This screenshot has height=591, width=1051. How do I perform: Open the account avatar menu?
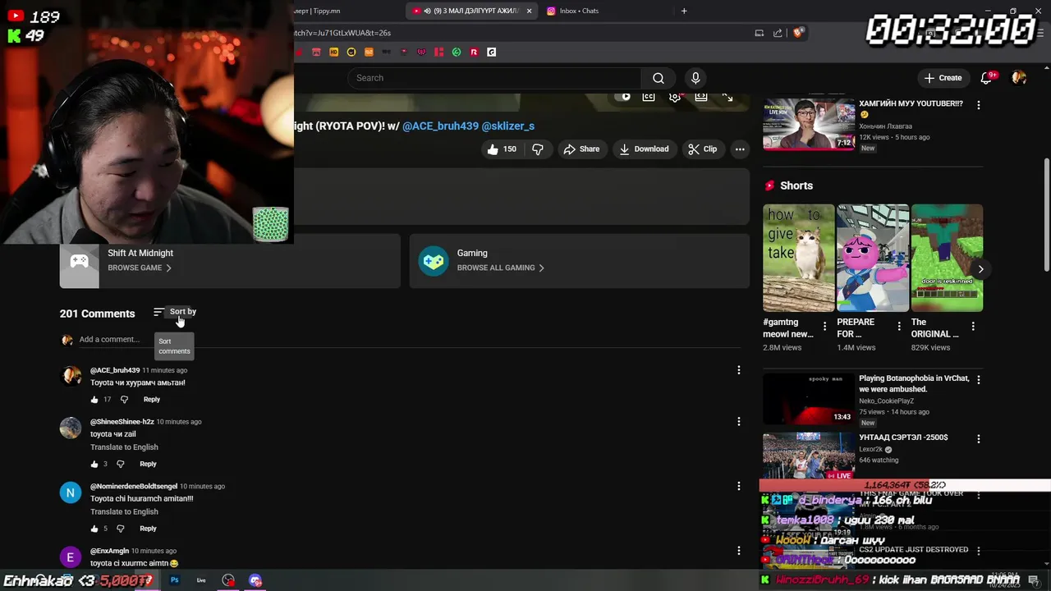(x=1019, y=78)
